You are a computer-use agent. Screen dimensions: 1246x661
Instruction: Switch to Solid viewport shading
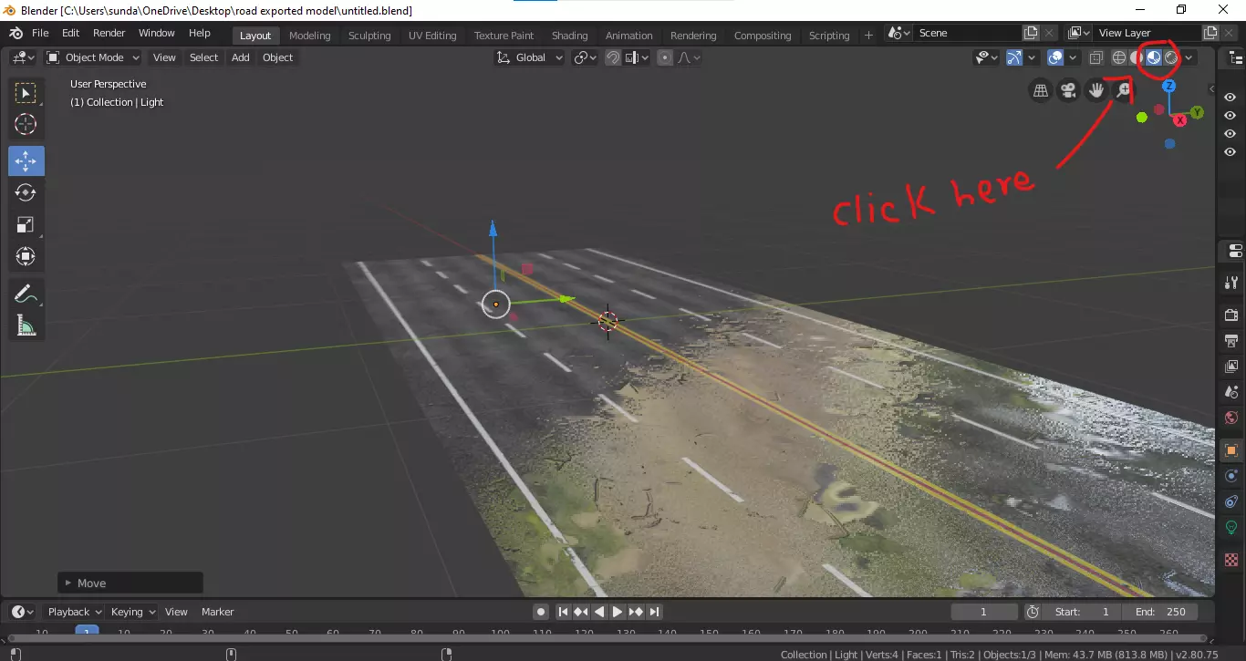[1136, 57]
